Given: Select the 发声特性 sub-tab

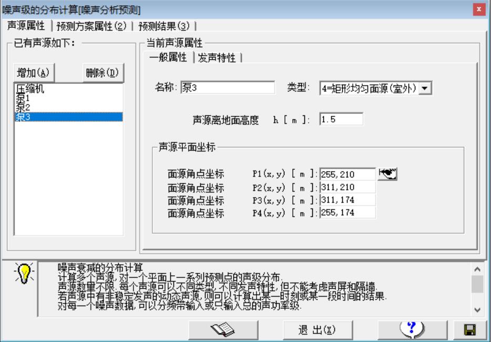Looking at the screenshot, I should click(217, 58).
